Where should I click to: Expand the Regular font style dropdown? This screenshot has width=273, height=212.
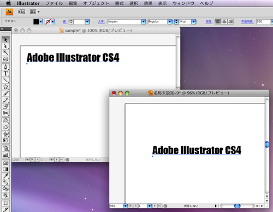(x=170, y=22)
